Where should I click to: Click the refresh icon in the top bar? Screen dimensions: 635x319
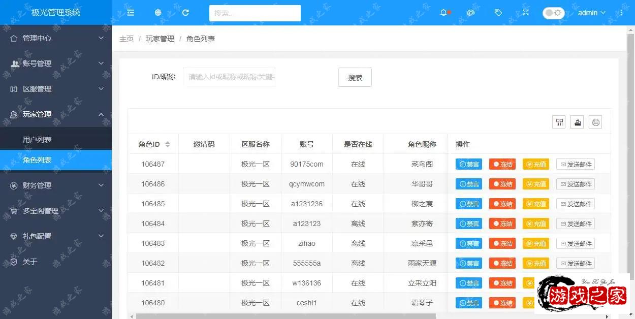185,13
